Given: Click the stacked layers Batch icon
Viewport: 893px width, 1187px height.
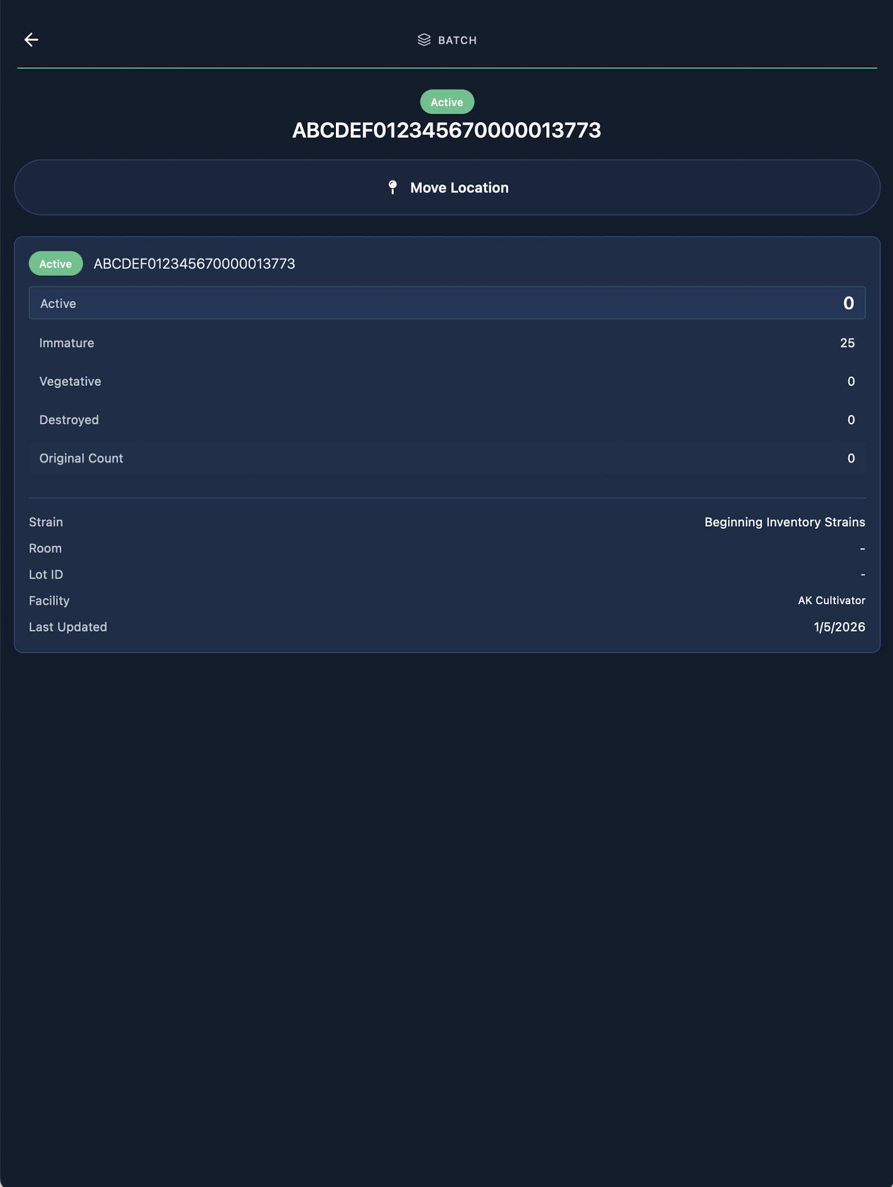Looking at the screenshot, I should pyautogui.click(x=424, y=40).
